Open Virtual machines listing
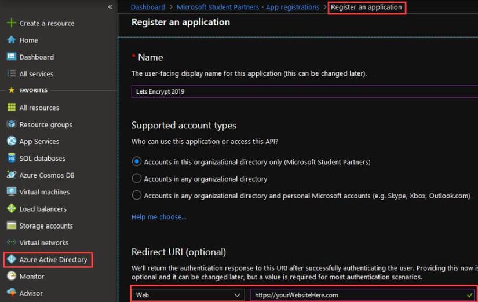 pyautogui.click(x=45, y=192)
